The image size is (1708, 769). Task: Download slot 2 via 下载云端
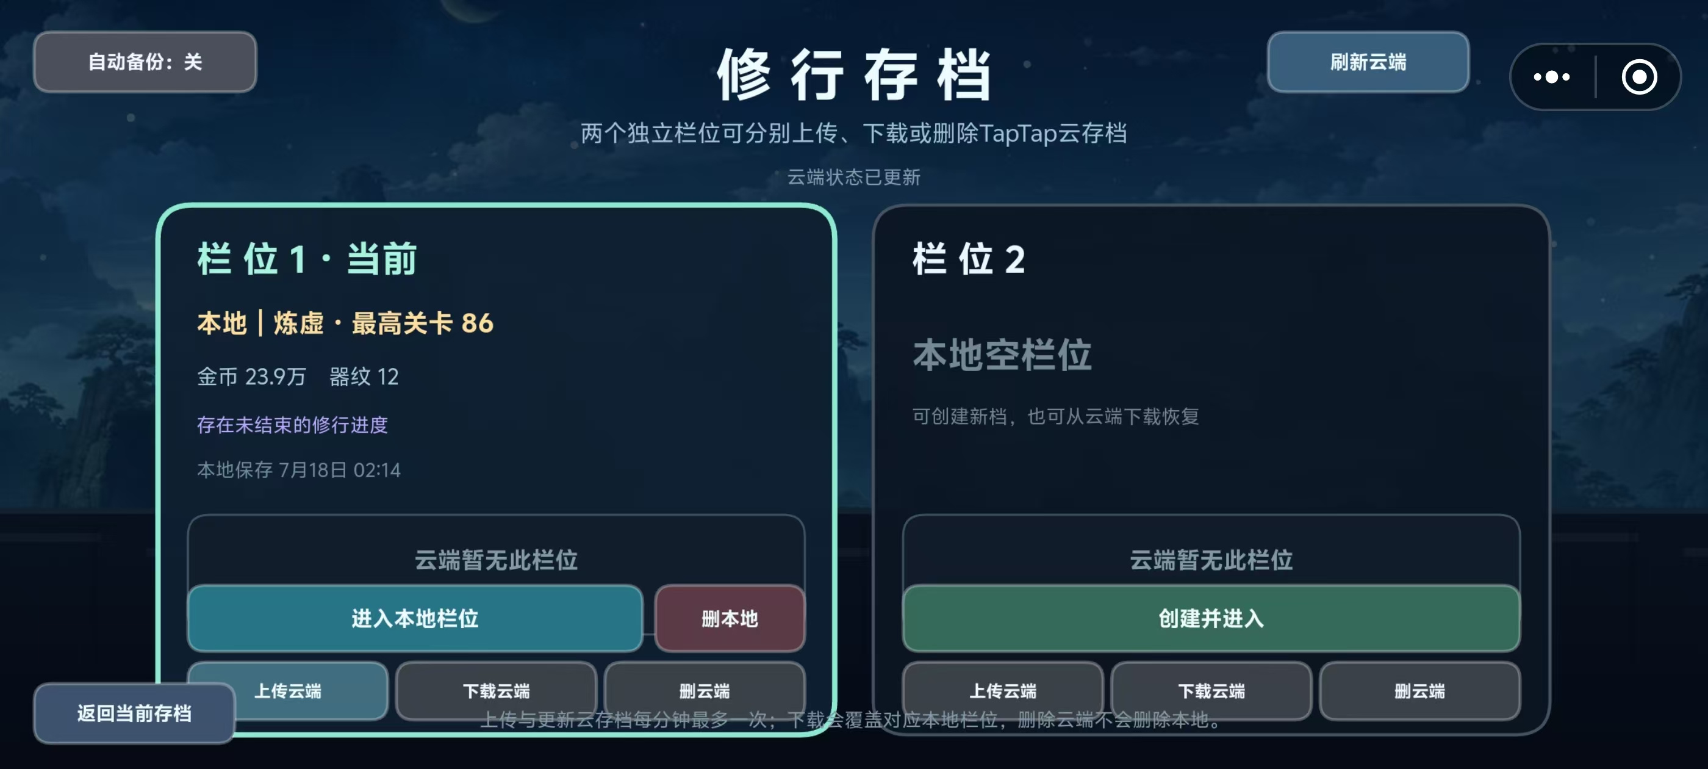point(1211,691)
